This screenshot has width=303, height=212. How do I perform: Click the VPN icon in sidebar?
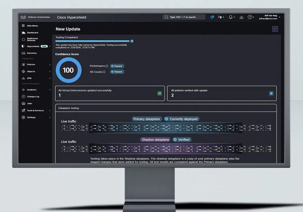(x=23, y=78)
